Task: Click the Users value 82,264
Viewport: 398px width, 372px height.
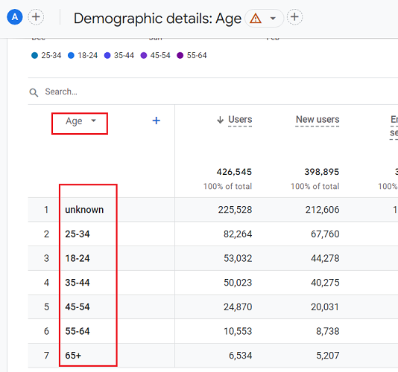Action: (238, 234)
